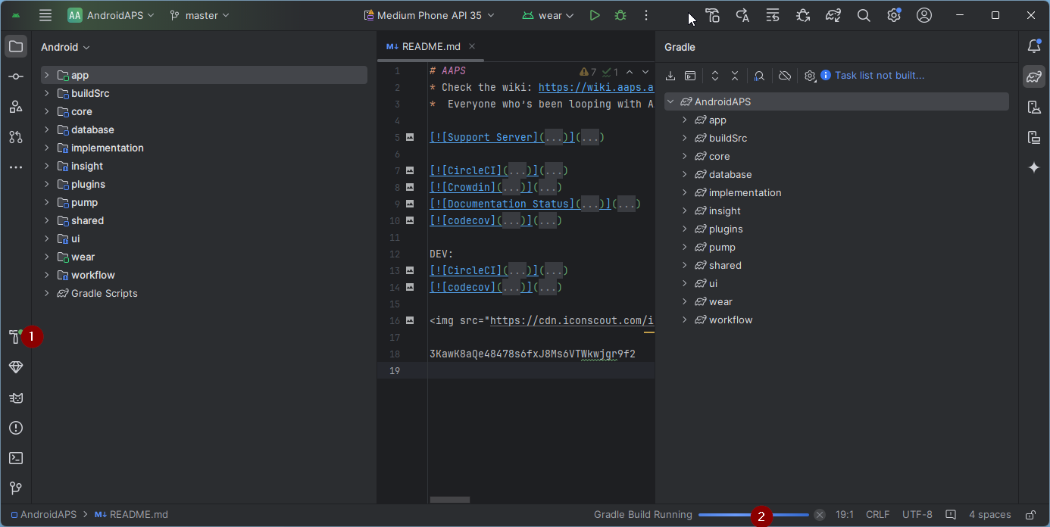1050x527 pixels.
Task: Open Gemini sparkle assistant
Action: (x=1034, y=167)
